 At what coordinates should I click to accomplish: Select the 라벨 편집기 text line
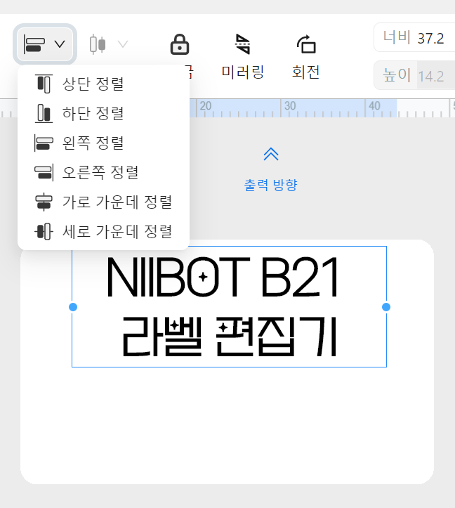(230, 337)
